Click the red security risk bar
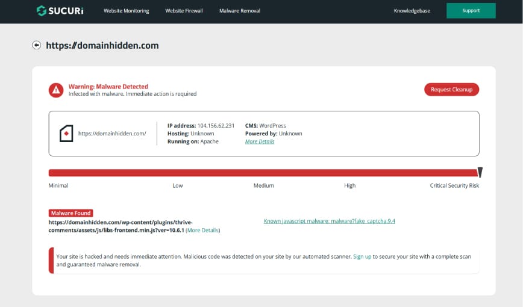523x307 pixels. pyautogui.click(x=263, y=173)
